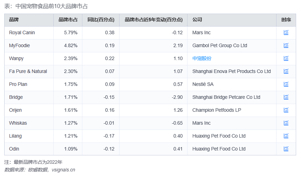
Task: Show the time series chart for Wanpy
Action: coord(286,58)
